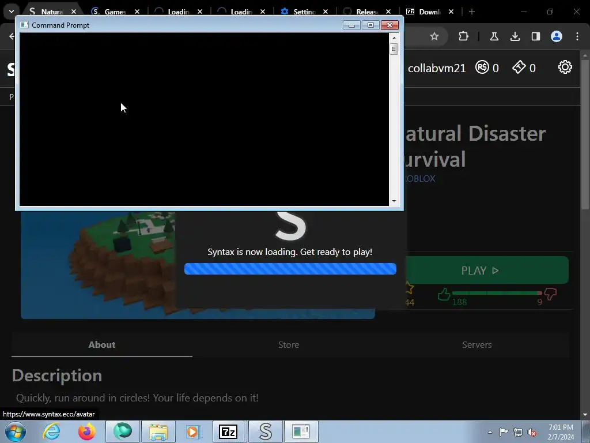Open Firefox from the taskbar
The width and height of the screenshot is (590, 443).
coord(86,431)
